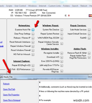Screen dimensions: 92x103
Task: Click the Hosts File window title icon
Action: [1, 77]
